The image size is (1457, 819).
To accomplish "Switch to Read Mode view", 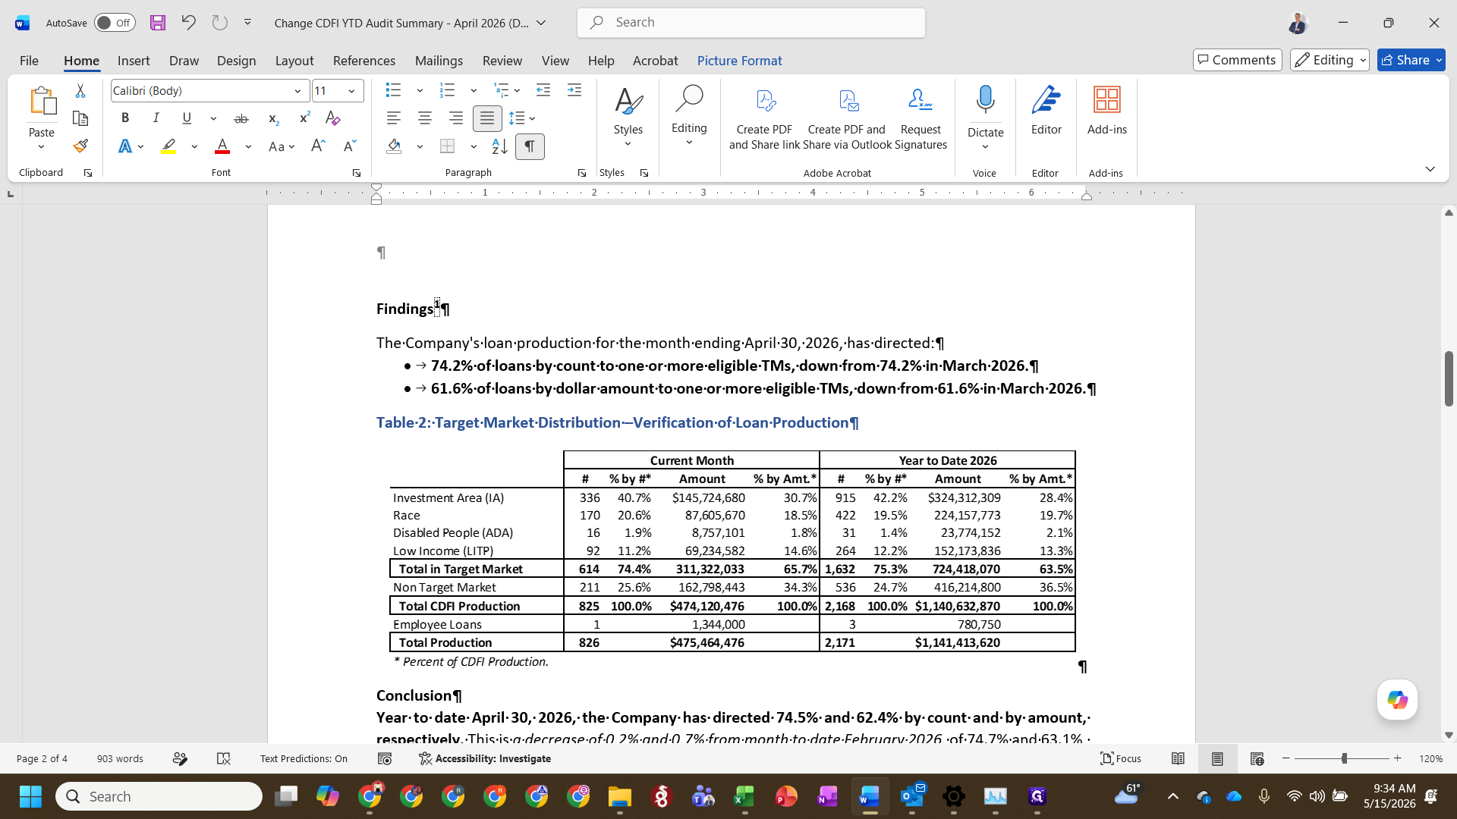I will coord(1178,758).
